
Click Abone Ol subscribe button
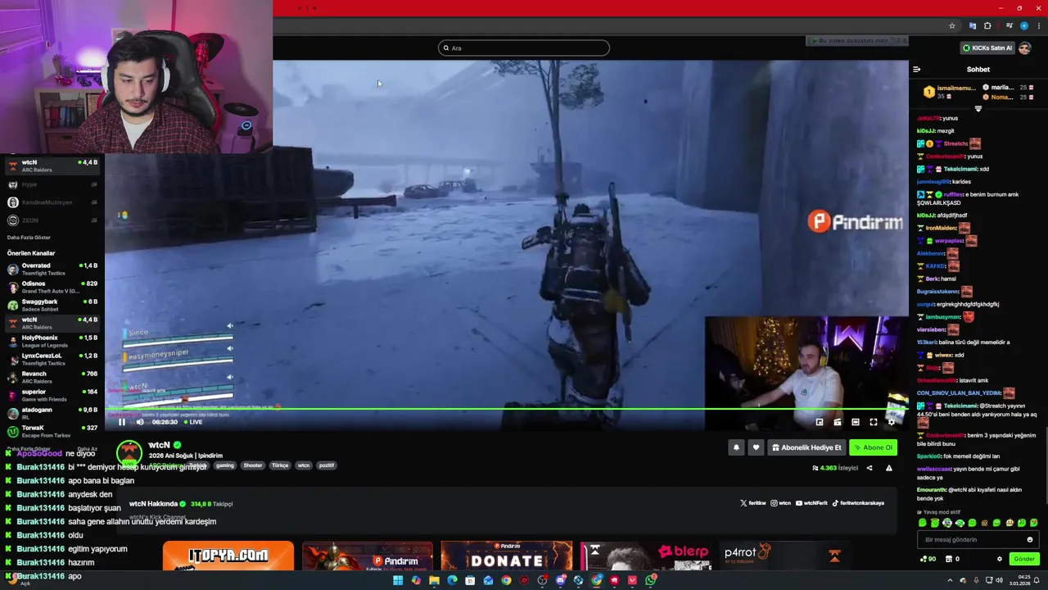click(873, 447)
